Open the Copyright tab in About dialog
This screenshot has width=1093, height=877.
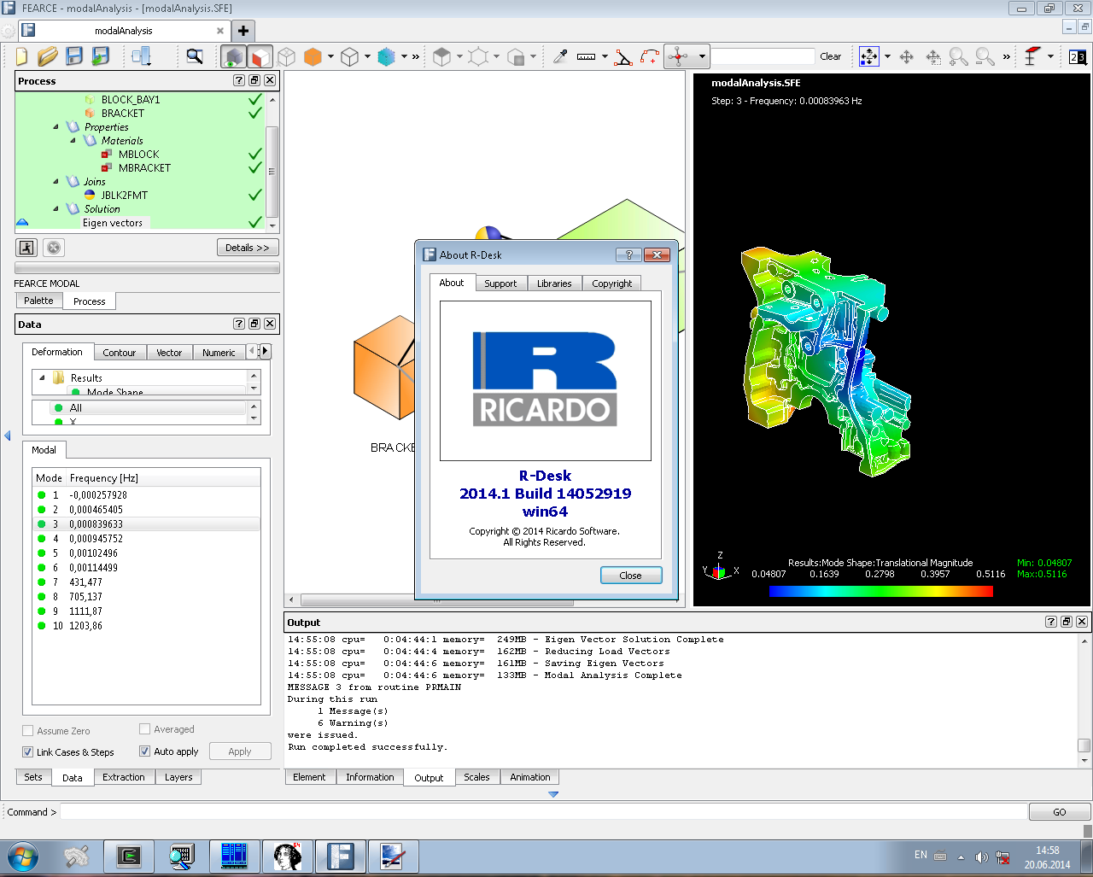coord(612,284)
